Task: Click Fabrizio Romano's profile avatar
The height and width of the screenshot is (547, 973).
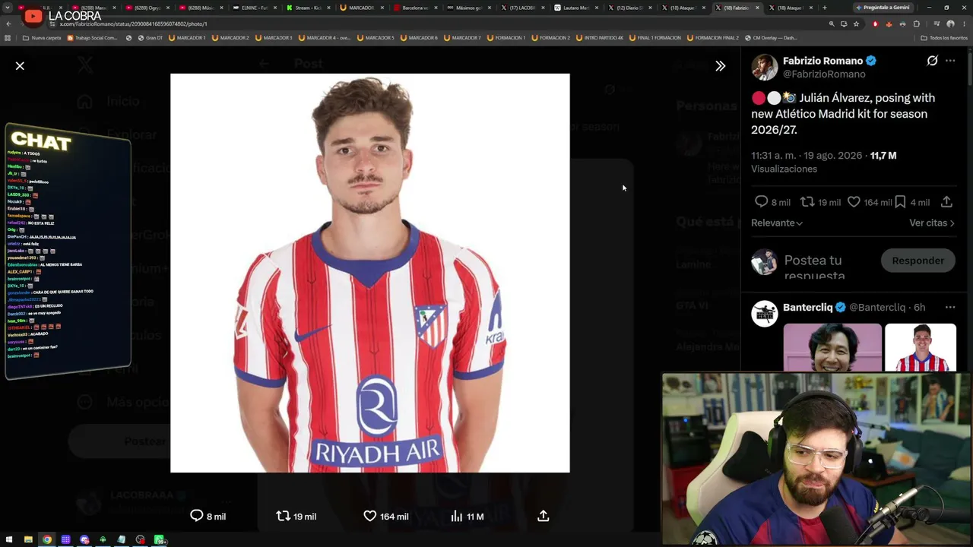Action: (x=765, y=67)
